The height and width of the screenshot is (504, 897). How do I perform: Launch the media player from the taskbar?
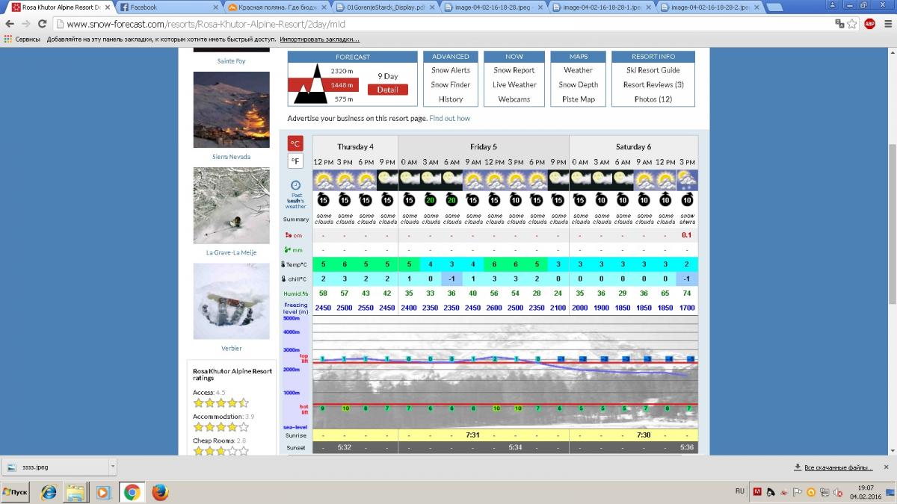tap(103, 492)
